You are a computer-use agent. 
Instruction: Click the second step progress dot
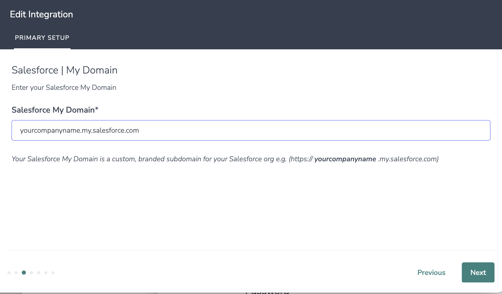pyautogui.click(x=16, y=273)
